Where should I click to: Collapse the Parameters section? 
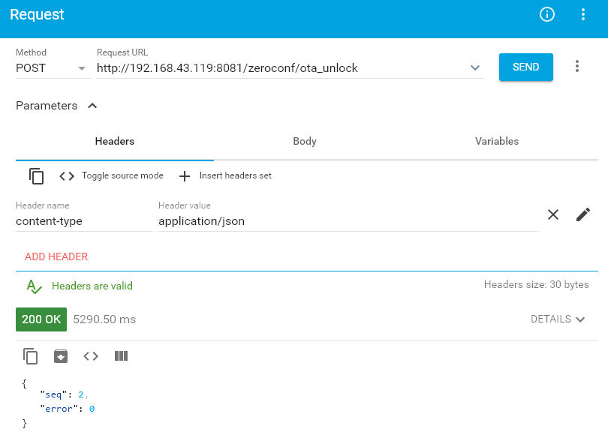coord(92,106)
